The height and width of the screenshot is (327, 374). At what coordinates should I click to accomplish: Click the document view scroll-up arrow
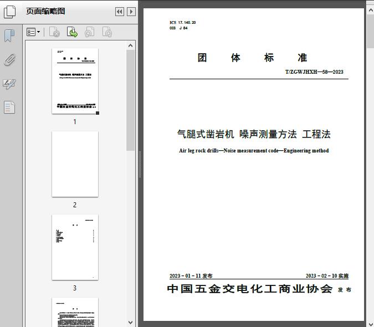tap(371, 10)
